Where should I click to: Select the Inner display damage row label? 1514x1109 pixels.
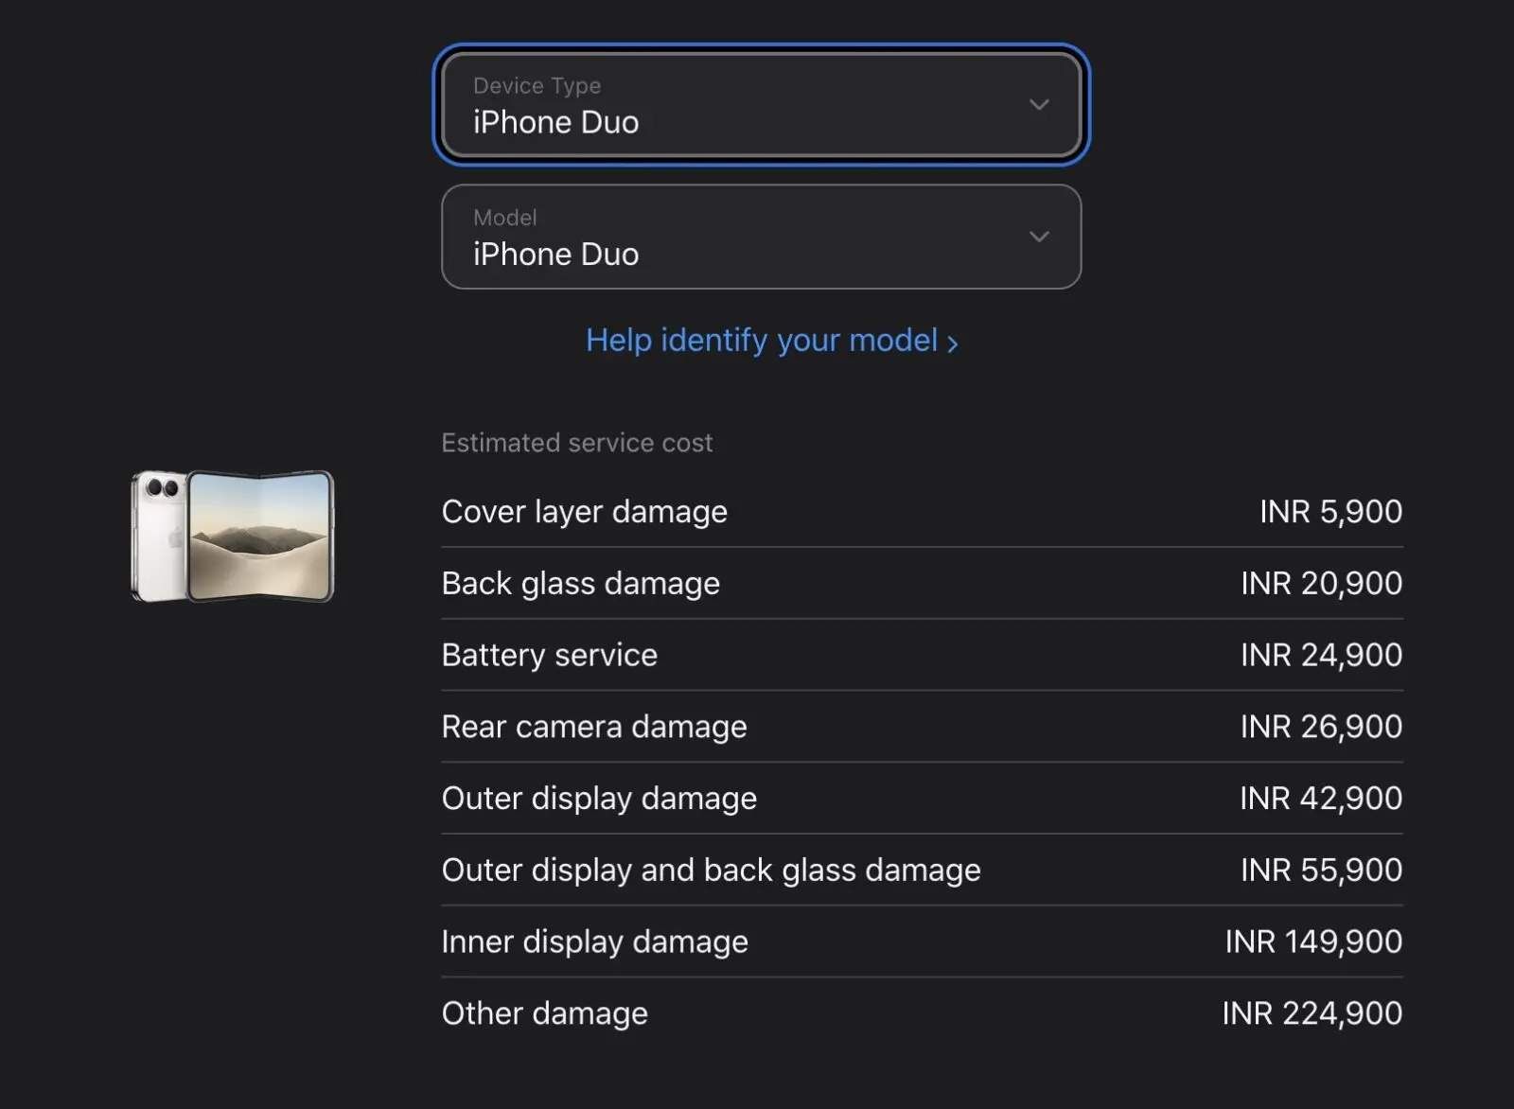coord(594,942)
